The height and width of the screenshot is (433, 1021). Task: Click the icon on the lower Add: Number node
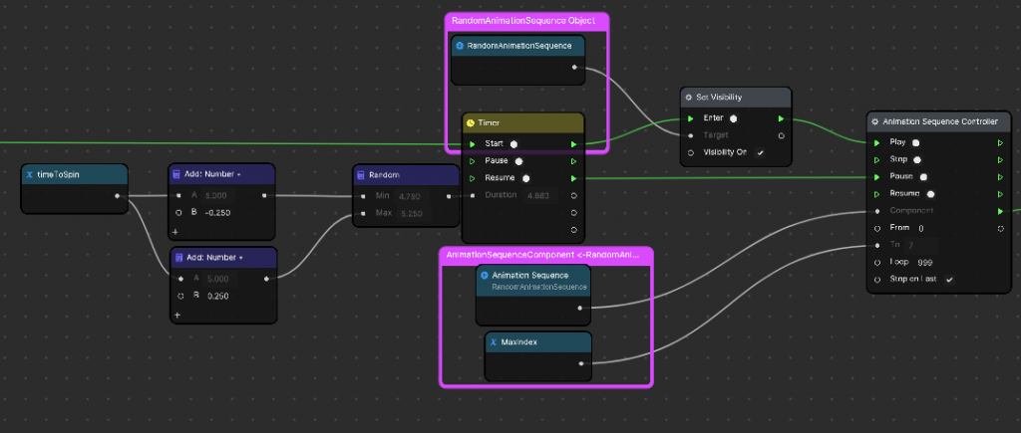179,258
